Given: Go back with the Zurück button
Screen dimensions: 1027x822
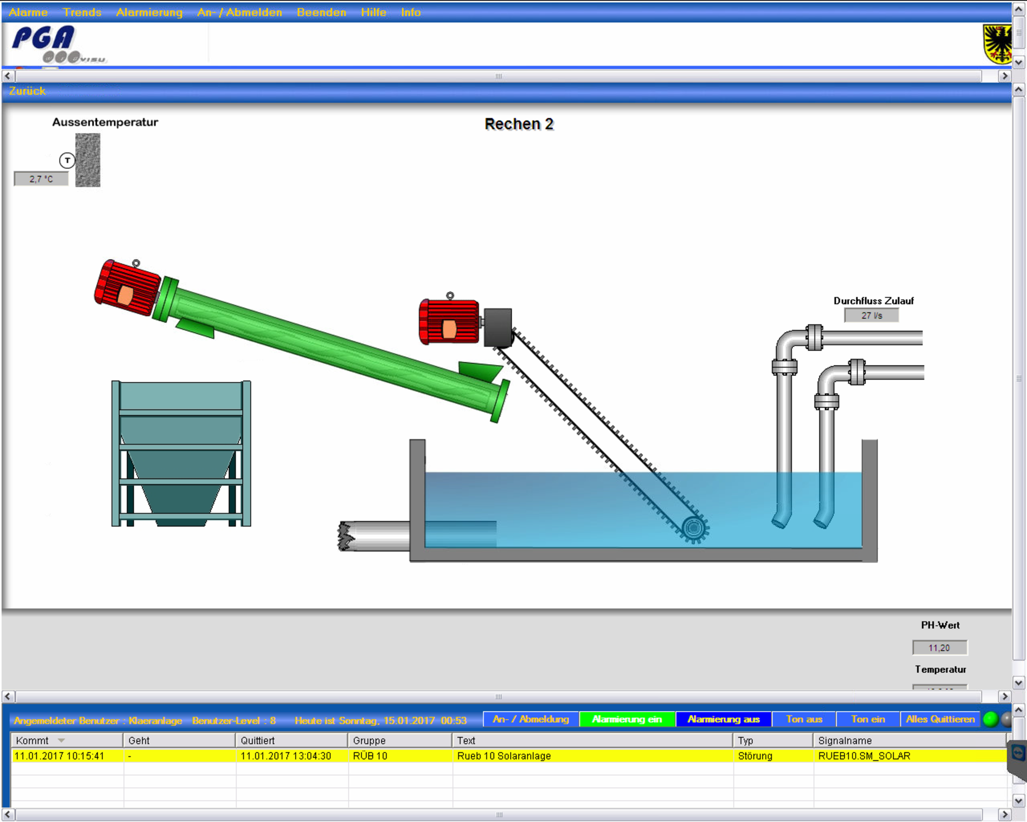Looking at the screenshot, I should tap(27, 91).
